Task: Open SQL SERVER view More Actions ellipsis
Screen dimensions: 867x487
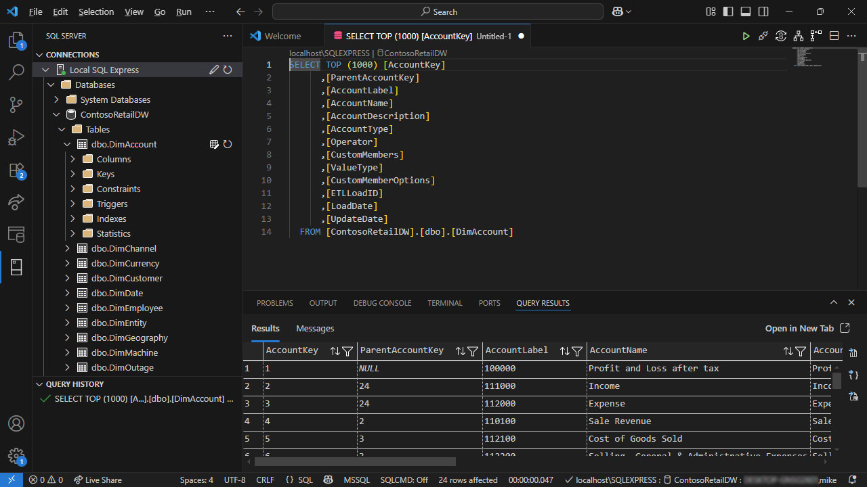Action: tap(228, 36)
